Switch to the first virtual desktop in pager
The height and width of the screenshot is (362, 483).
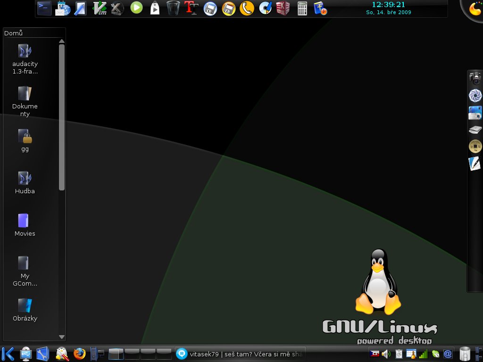(116, 354)
